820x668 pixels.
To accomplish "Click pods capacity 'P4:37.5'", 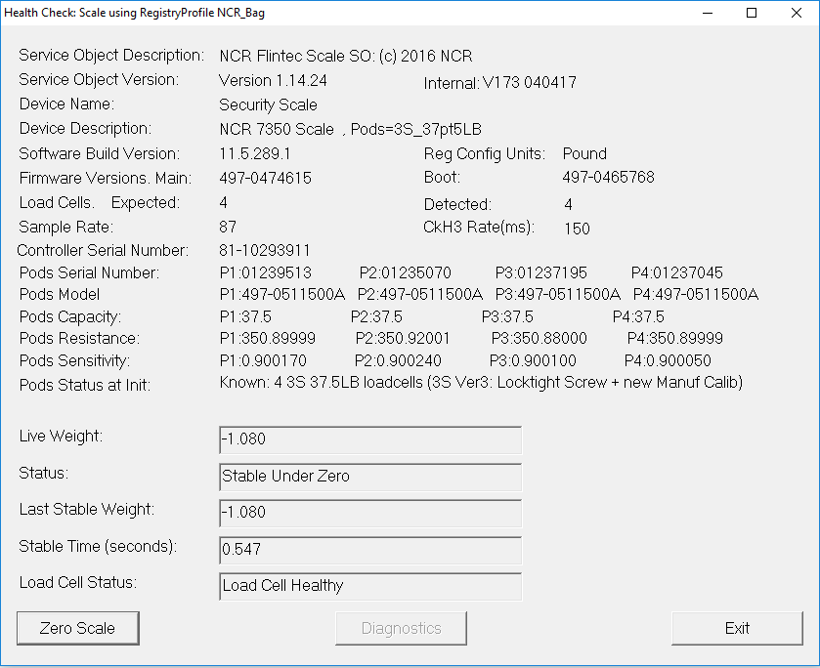I will [638, 316].
